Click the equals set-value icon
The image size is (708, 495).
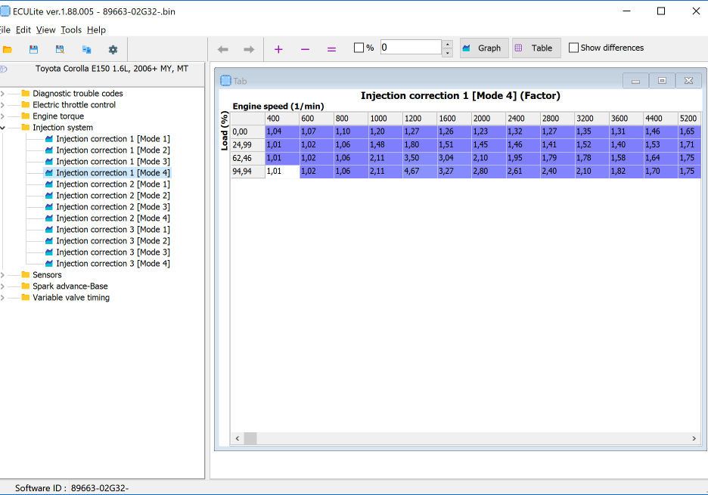click(x=331, y=48)
